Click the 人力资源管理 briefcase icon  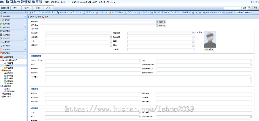click(1, 57)
